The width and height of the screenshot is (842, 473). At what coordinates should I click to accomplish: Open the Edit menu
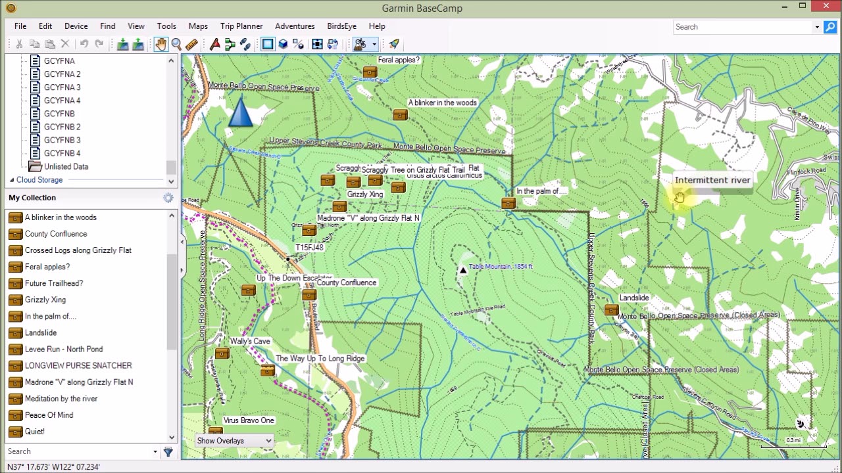(45, 26)
